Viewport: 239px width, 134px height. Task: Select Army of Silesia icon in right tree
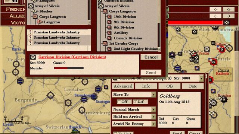coord(100,6)
